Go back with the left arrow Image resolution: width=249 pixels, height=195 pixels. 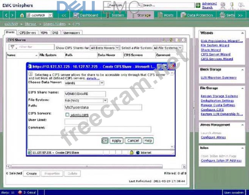pos(6,15)
